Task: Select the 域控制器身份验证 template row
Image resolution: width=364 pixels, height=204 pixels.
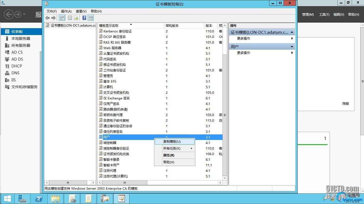Action: (x=160, y=148)
